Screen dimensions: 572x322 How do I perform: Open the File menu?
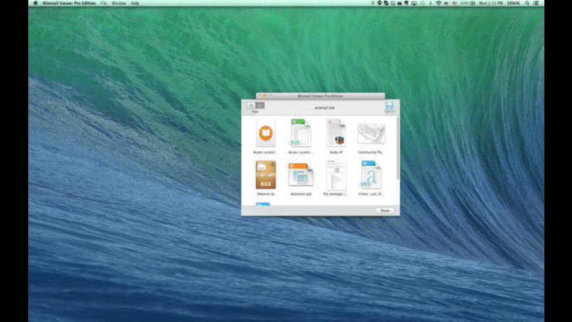pyautogui.click(x=103, y=3)
